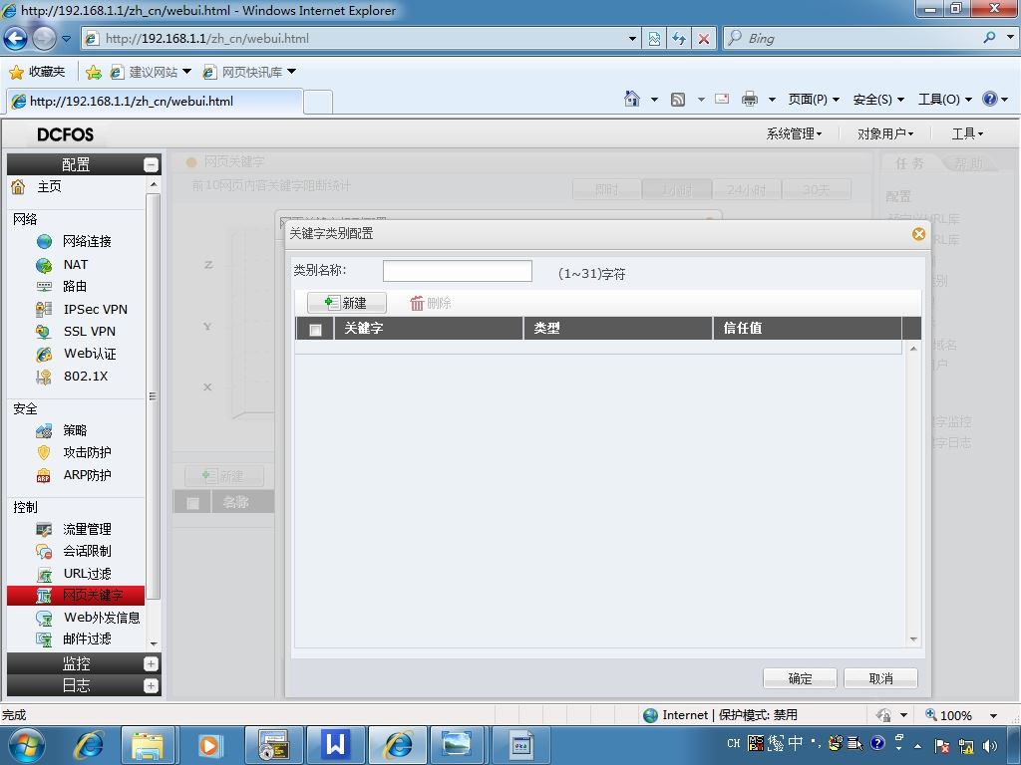Click the IE refresh icon
The width and height of the screenshot is (1021, 765).
pos(679,39)
